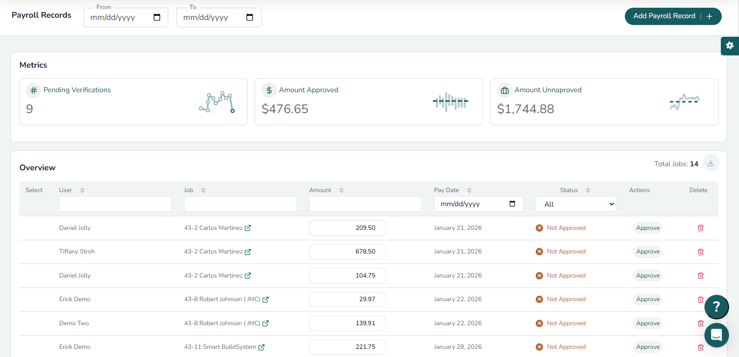Open the To date calendar picker
The width and height of the screenshot is (739, 357).
coord(250,18)
